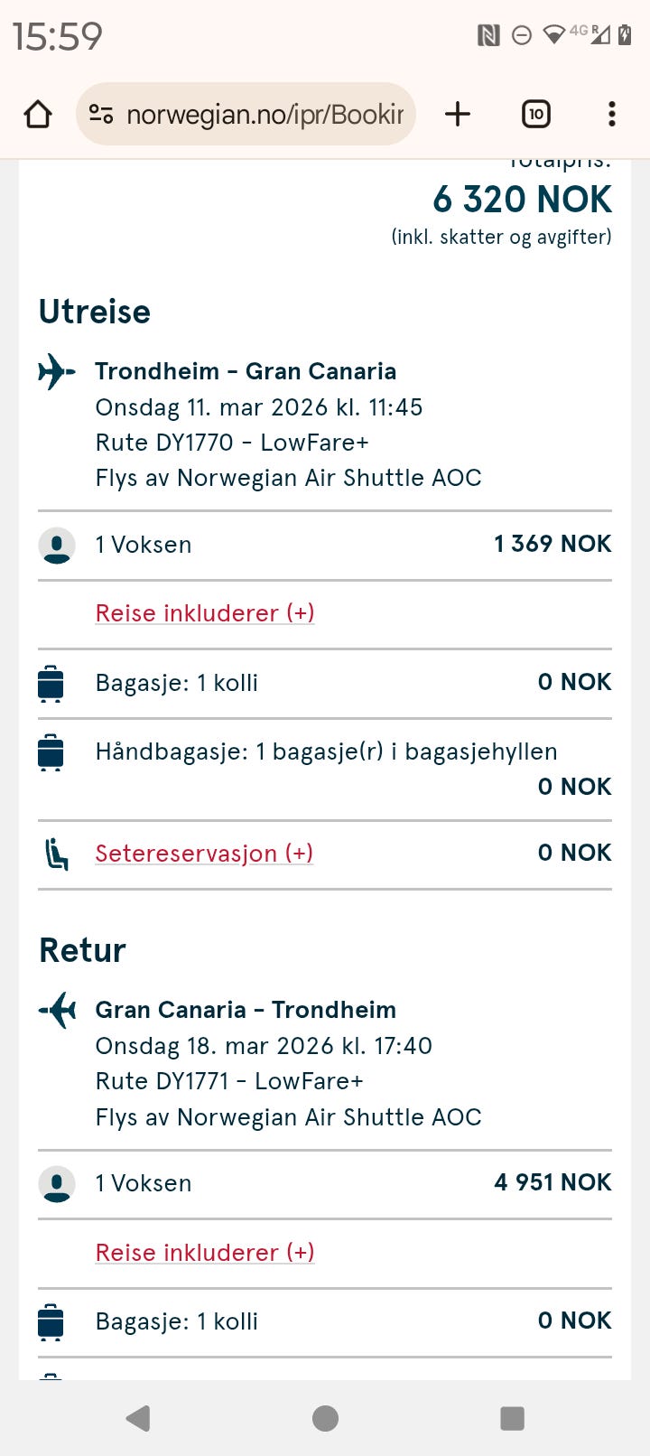Screen dimensions: 650x1456
Task: Open a new tab with plus icon
Action: (458, 114)
